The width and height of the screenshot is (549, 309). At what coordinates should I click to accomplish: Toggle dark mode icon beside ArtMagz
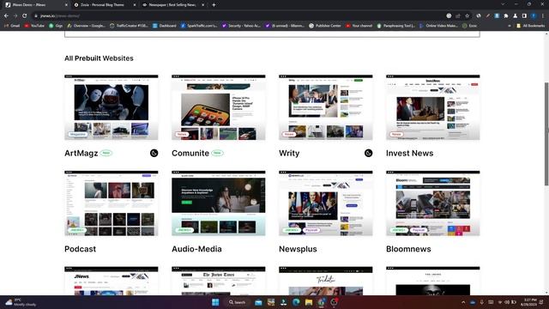(154, 153)
